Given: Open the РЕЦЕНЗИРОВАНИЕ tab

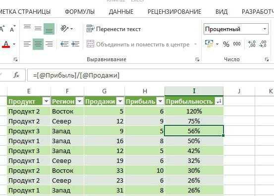Looking at the screenshot, I should [x=174, y=12].
